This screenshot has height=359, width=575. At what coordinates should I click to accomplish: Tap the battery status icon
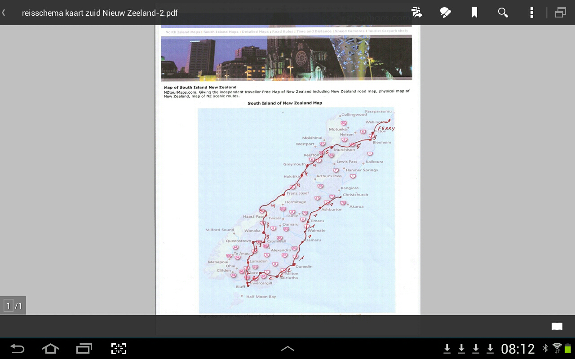(x=568, y=349)
